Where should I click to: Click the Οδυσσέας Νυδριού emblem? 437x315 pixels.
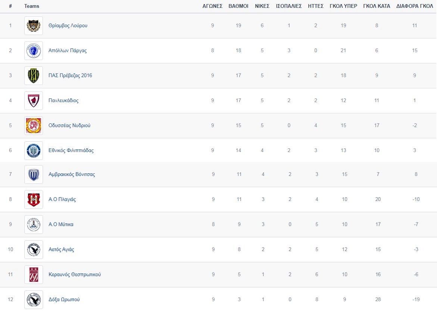click(34, 126)
